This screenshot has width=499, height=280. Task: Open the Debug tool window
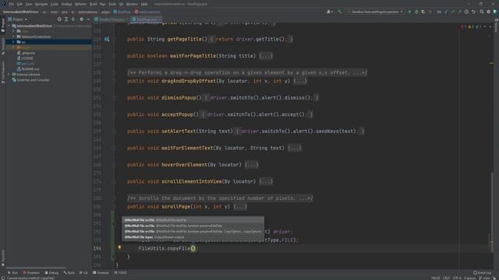[x=51, y=273]
